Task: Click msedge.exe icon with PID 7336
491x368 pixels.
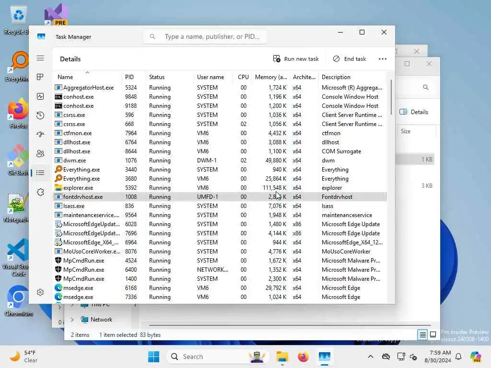Action: [58, 297]
